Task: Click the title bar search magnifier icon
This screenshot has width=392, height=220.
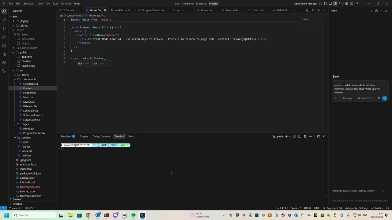Action: click(x=340, y=3)
